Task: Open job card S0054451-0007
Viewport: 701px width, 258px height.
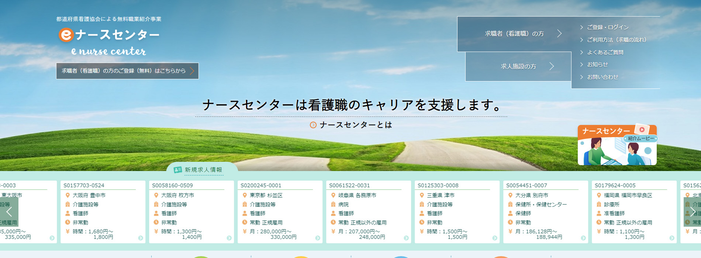Action: click(x=546, y=212)
